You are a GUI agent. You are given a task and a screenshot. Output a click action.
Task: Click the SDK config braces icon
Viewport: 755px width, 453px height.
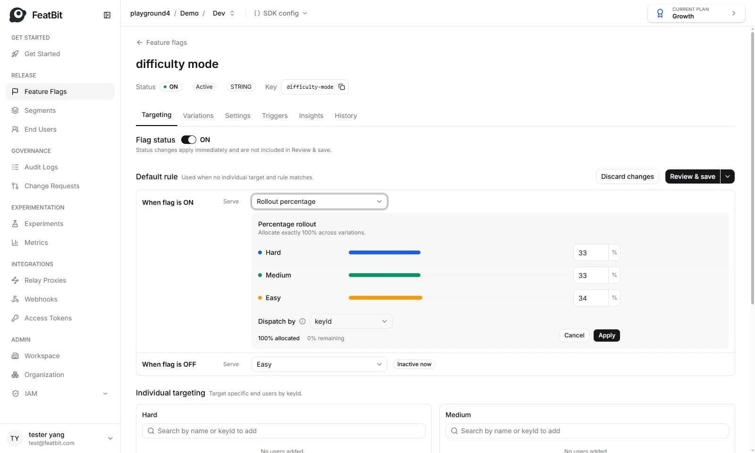coord(257,13)
